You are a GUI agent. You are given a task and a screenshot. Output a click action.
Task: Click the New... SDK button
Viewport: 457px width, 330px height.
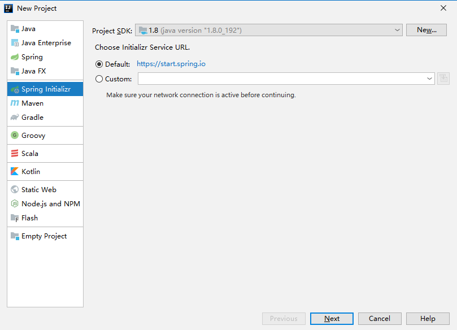click(x=426, y=30)
